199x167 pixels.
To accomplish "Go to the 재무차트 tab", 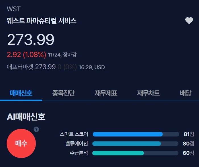I will [148, 93].
